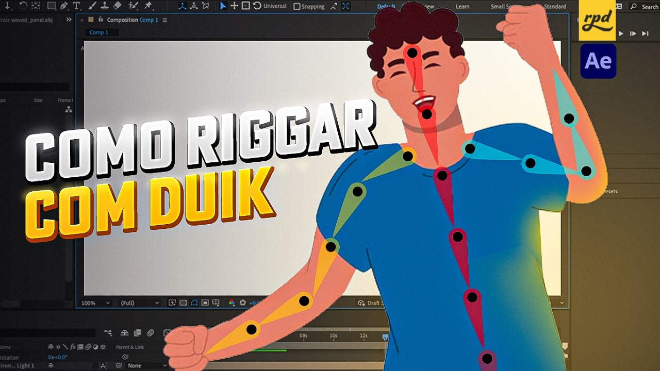Click the blue Selection arrow gizmo
This screenshot has width=660, height=371.
(x=223, y=6)
